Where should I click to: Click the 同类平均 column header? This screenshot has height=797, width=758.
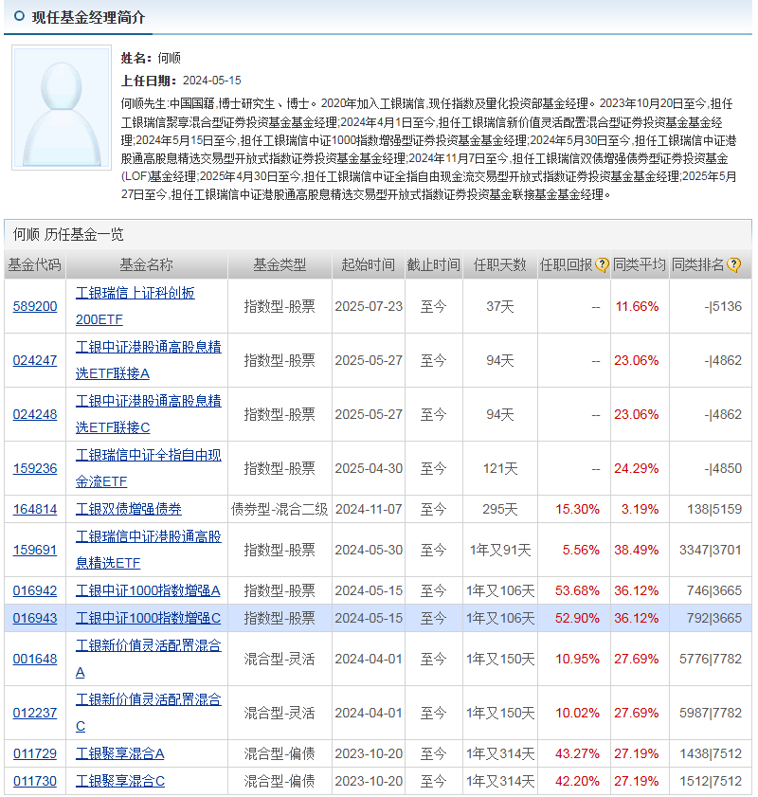coord(640,264)
